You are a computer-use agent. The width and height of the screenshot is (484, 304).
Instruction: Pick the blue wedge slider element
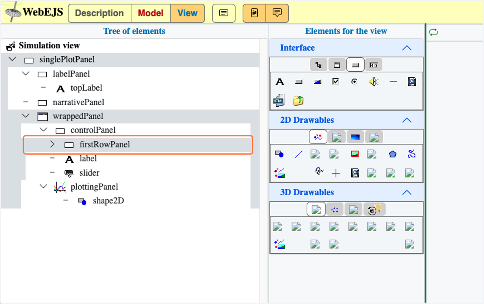(318, 82)
